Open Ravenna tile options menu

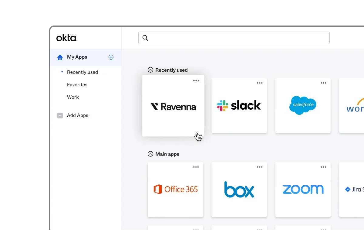[x=196, y=81]
